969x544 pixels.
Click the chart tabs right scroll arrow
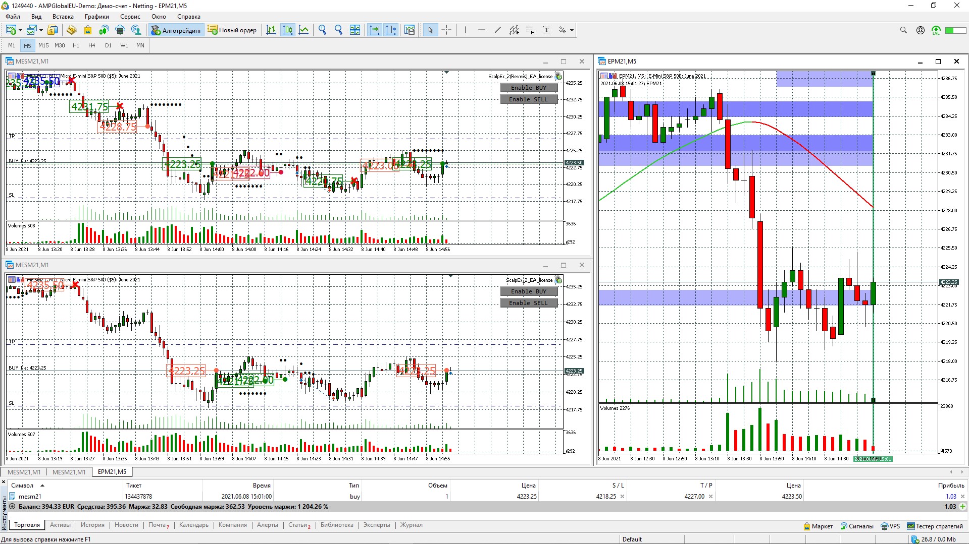click(962, 472)
